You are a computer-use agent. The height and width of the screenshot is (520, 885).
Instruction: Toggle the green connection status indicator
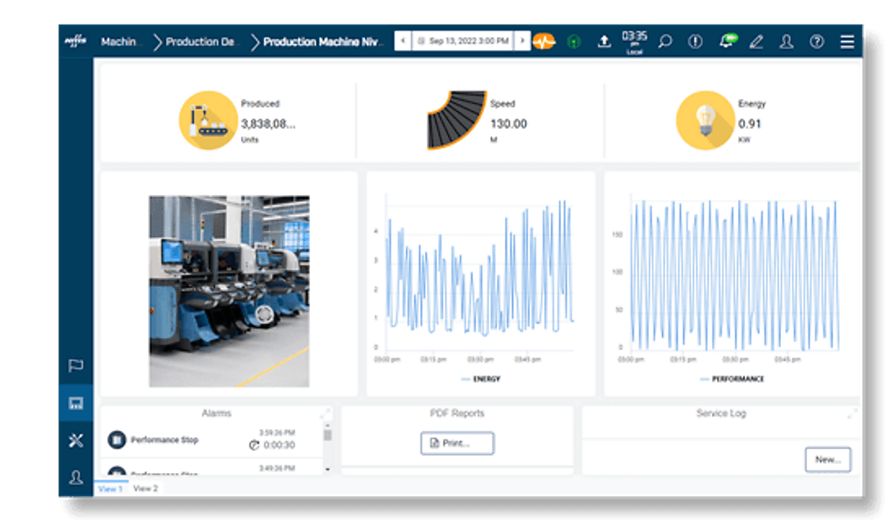574,41
